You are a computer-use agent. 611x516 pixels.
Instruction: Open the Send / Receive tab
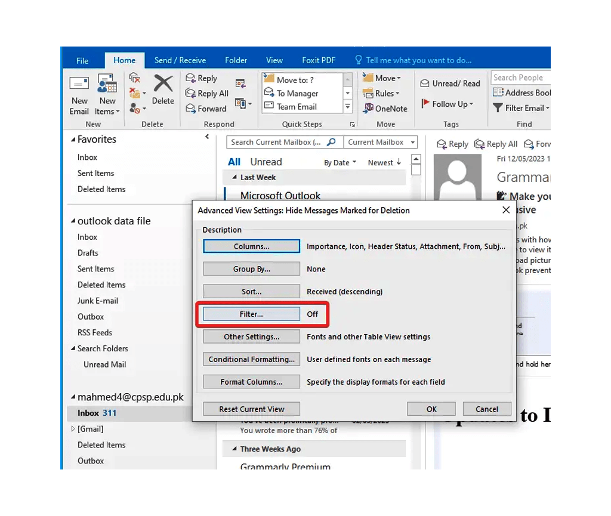coord(180,60)
